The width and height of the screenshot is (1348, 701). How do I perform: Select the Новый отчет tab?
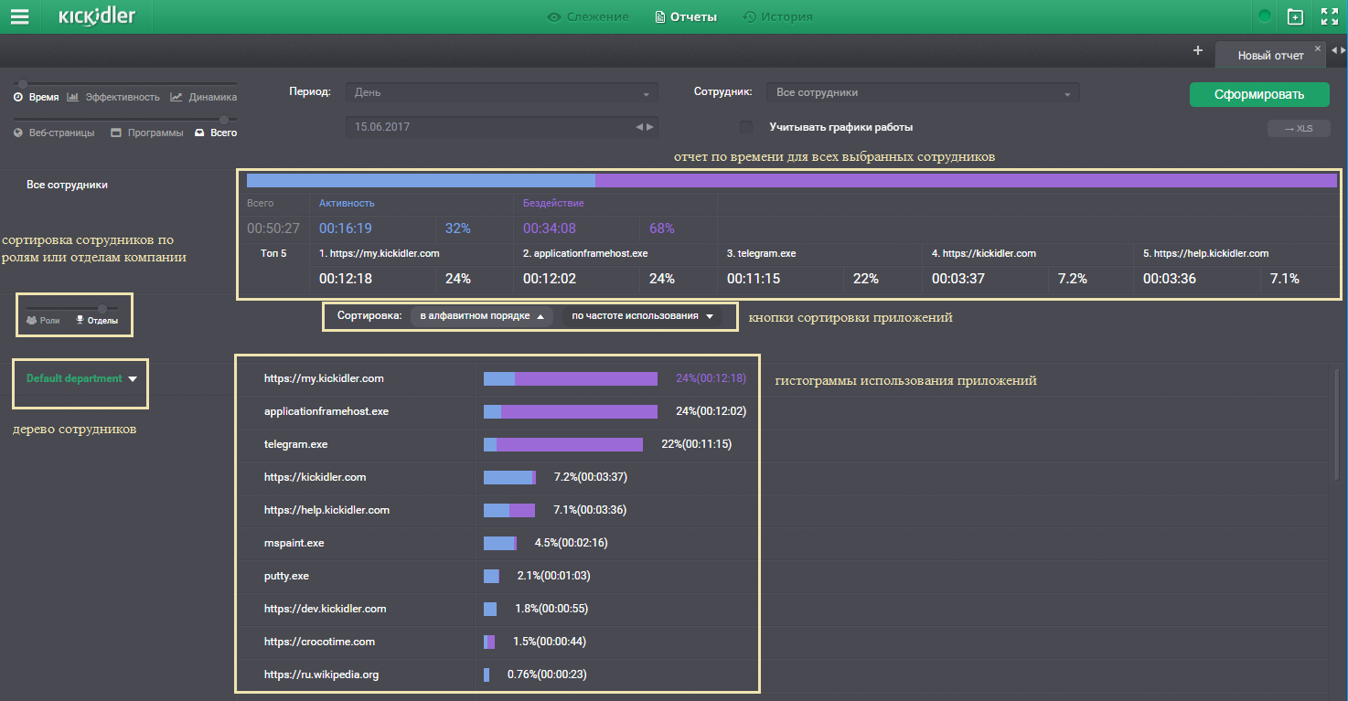(x=1270, y=55)
